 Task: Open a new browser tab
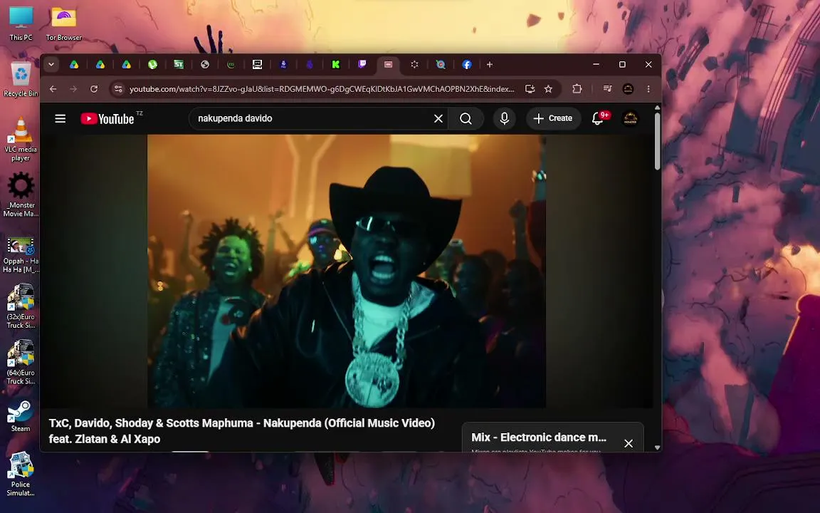pyautogui.click(x=490, y=64)
